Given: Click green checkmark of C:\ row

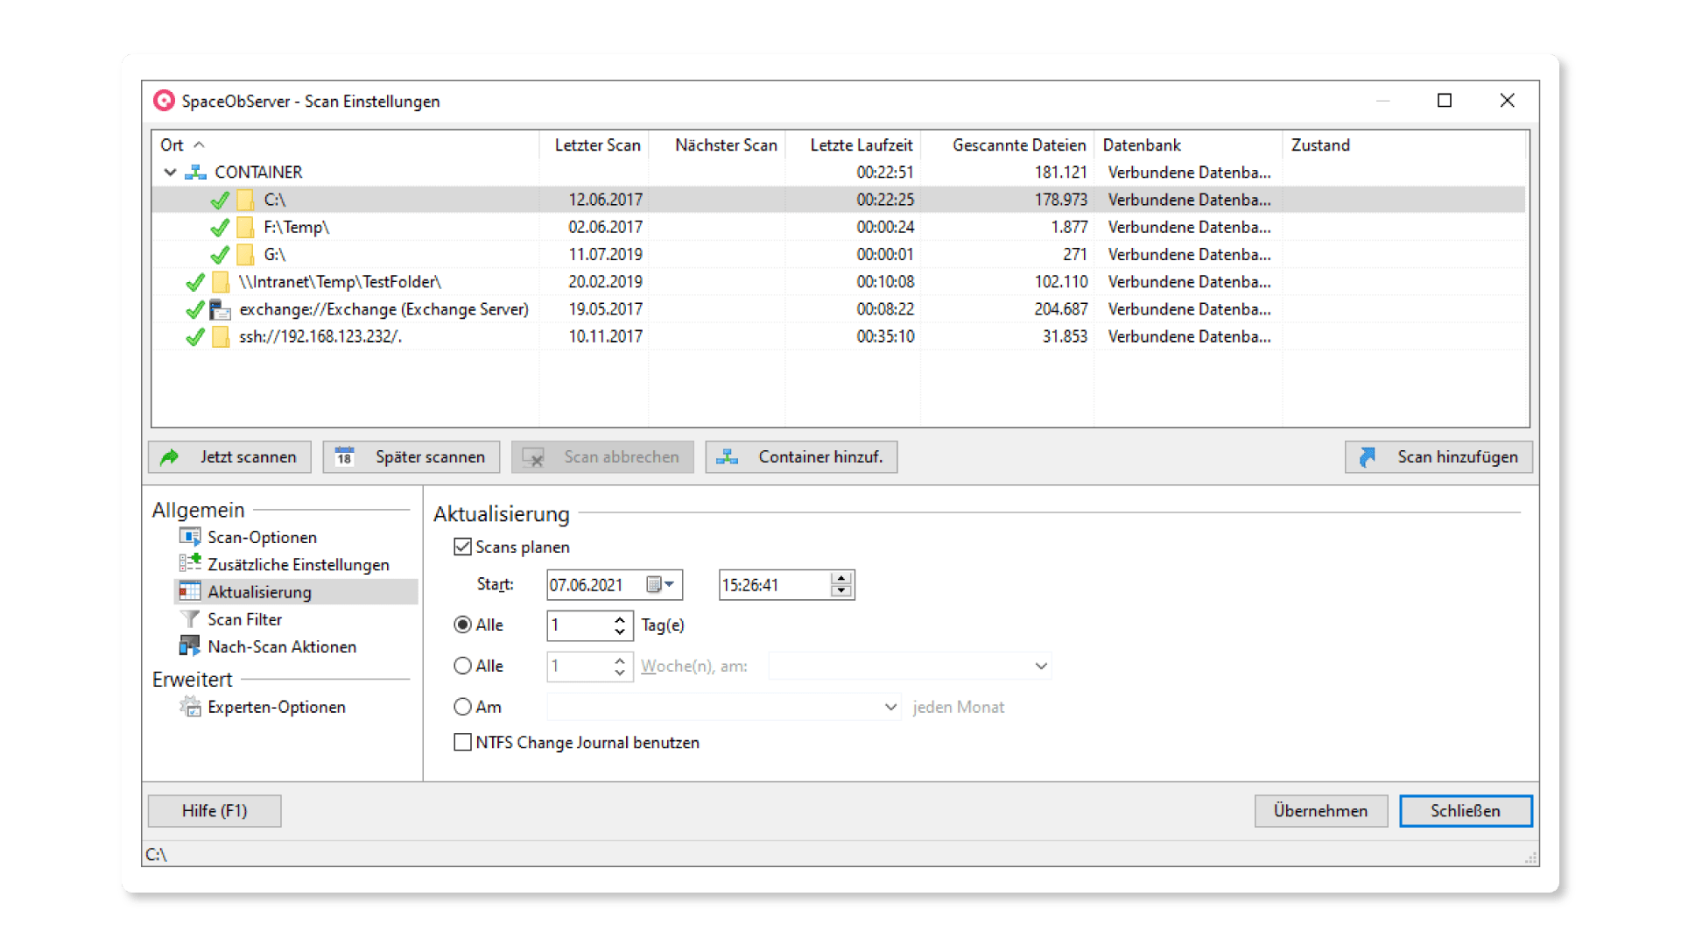Looking at the screenshot, I should pyautogui.click(x=220, y=201).
